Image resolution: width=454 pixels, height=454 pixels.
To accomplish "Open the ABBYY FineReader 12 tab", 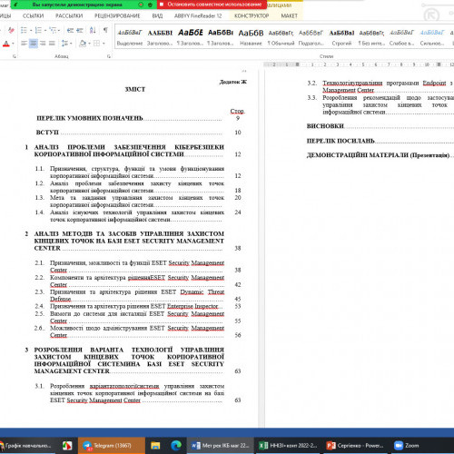I will [198, 15].
